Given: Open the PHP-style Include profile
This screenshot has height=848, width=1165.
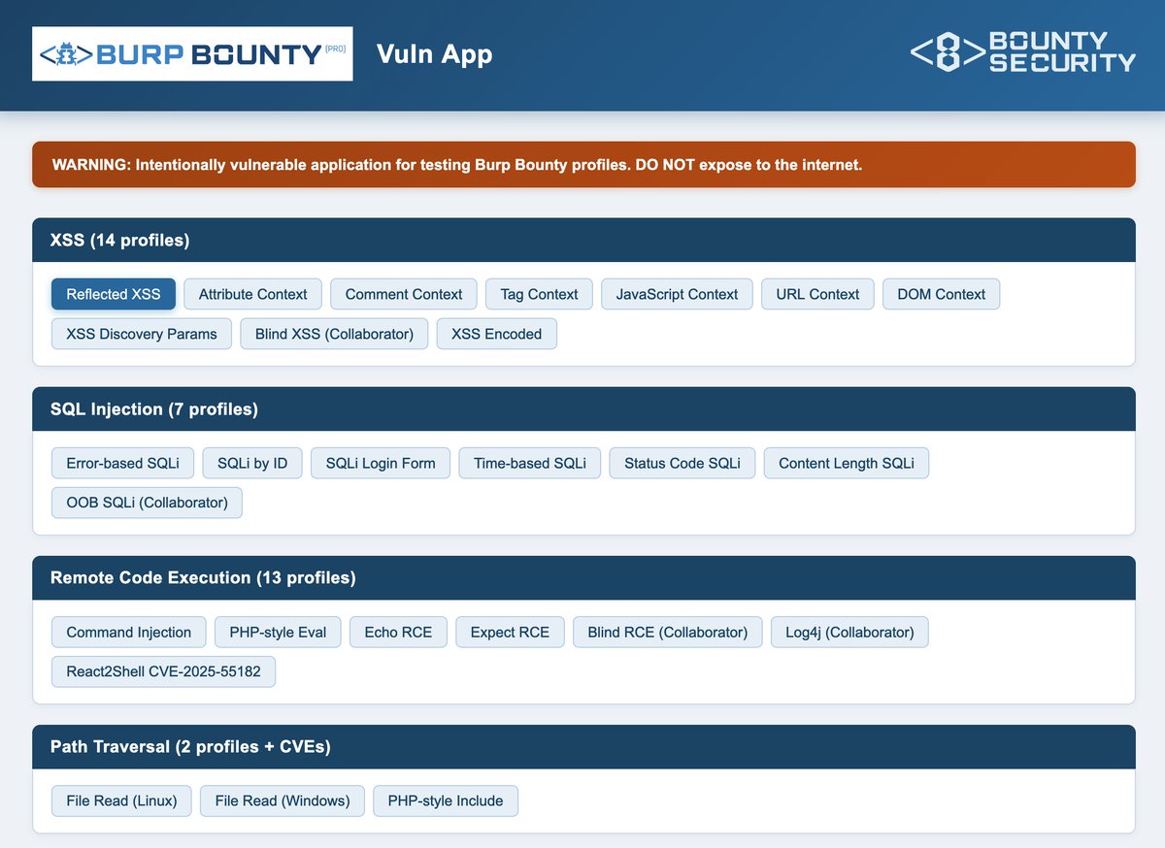Looking at the screenshot, I should coord(445,800).
